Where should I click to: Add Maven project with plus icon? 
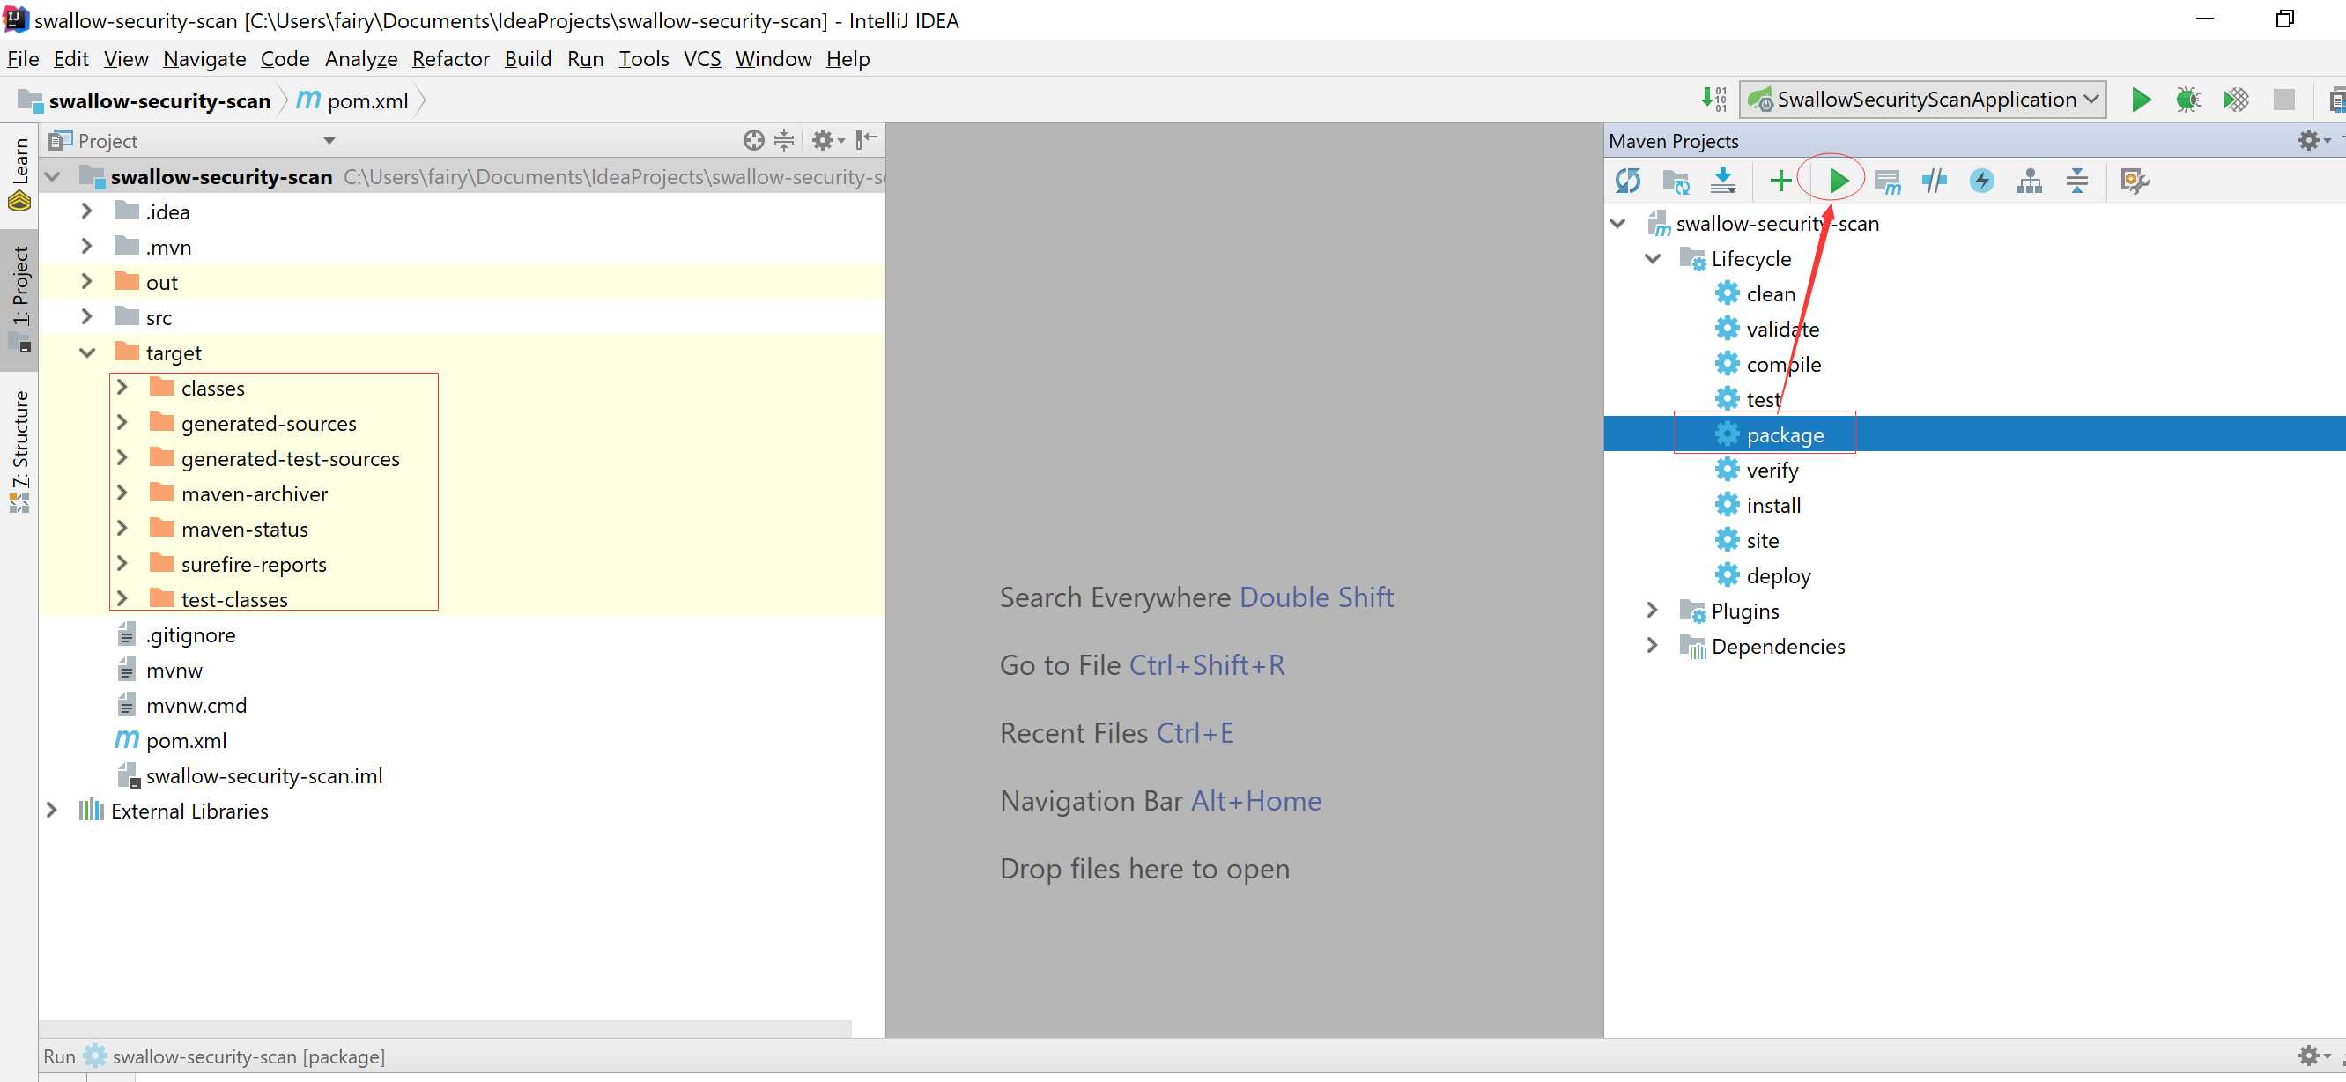1780,181
